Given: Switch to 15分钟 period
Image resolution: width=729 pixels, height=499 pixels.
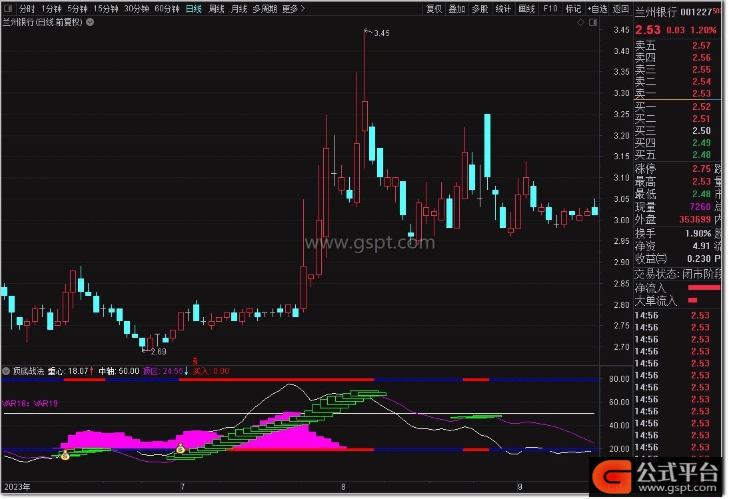Looking at the screenshot, I should (105, 9).
